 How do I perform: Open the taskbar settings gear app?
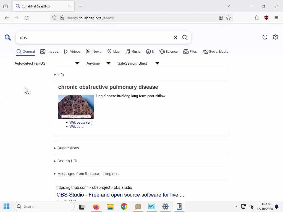click(x=165, y=206)
